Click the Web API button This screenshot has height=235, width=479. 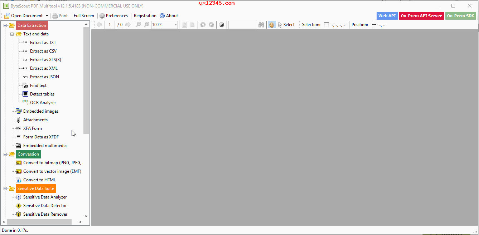(387, 15)
